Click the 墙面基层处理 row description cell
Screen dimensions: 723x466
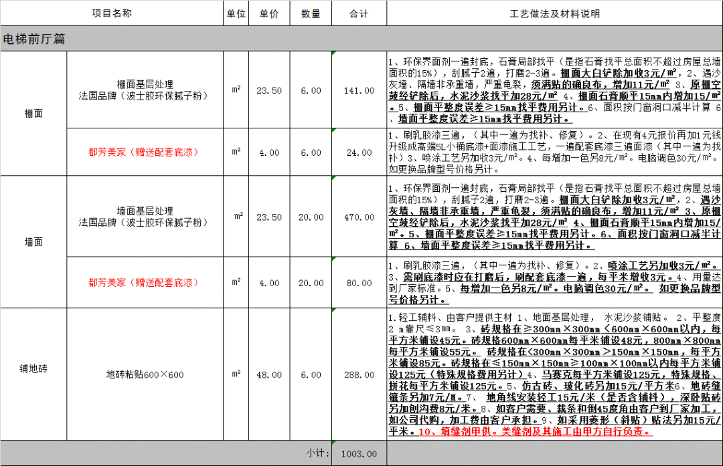(555, 217)
